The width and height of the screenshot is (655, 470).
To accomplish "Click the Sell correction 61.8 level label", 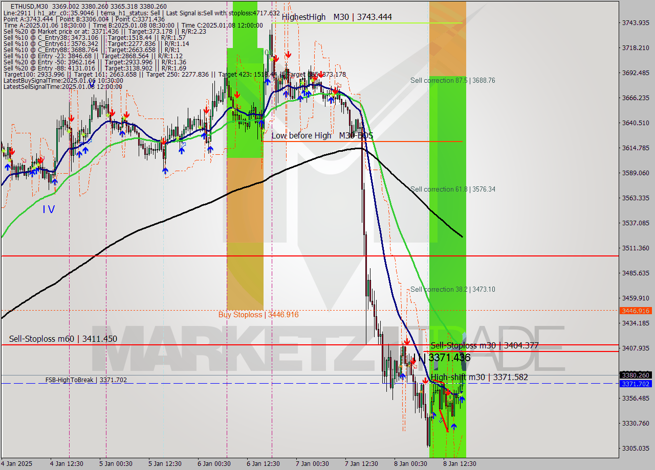I will 452,189.
